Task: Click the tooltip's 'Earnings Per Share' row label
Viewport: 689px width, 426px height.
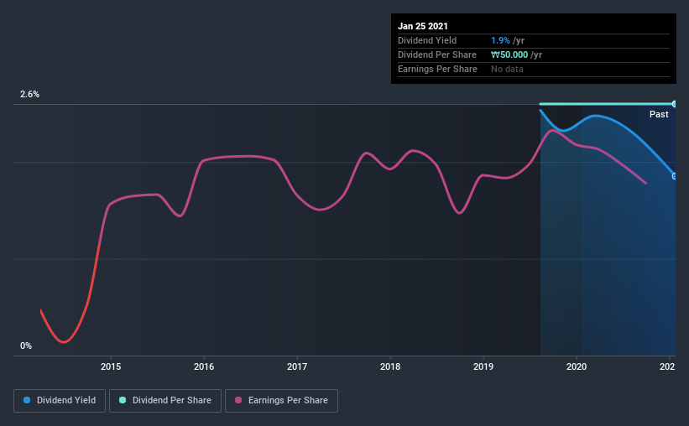Action: pos(437,69)
